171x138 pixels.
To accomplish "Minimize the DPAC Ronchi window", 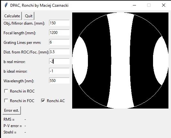I will (x=134, y=5).
